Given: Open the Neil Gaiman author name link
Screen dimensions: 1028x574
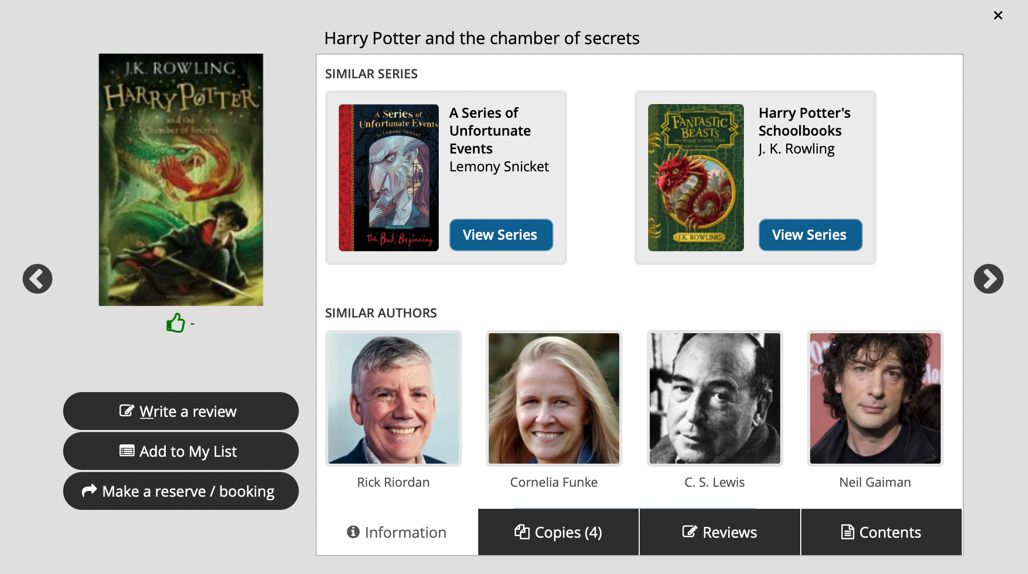Looking at the screenshot, I should [875, 482].
